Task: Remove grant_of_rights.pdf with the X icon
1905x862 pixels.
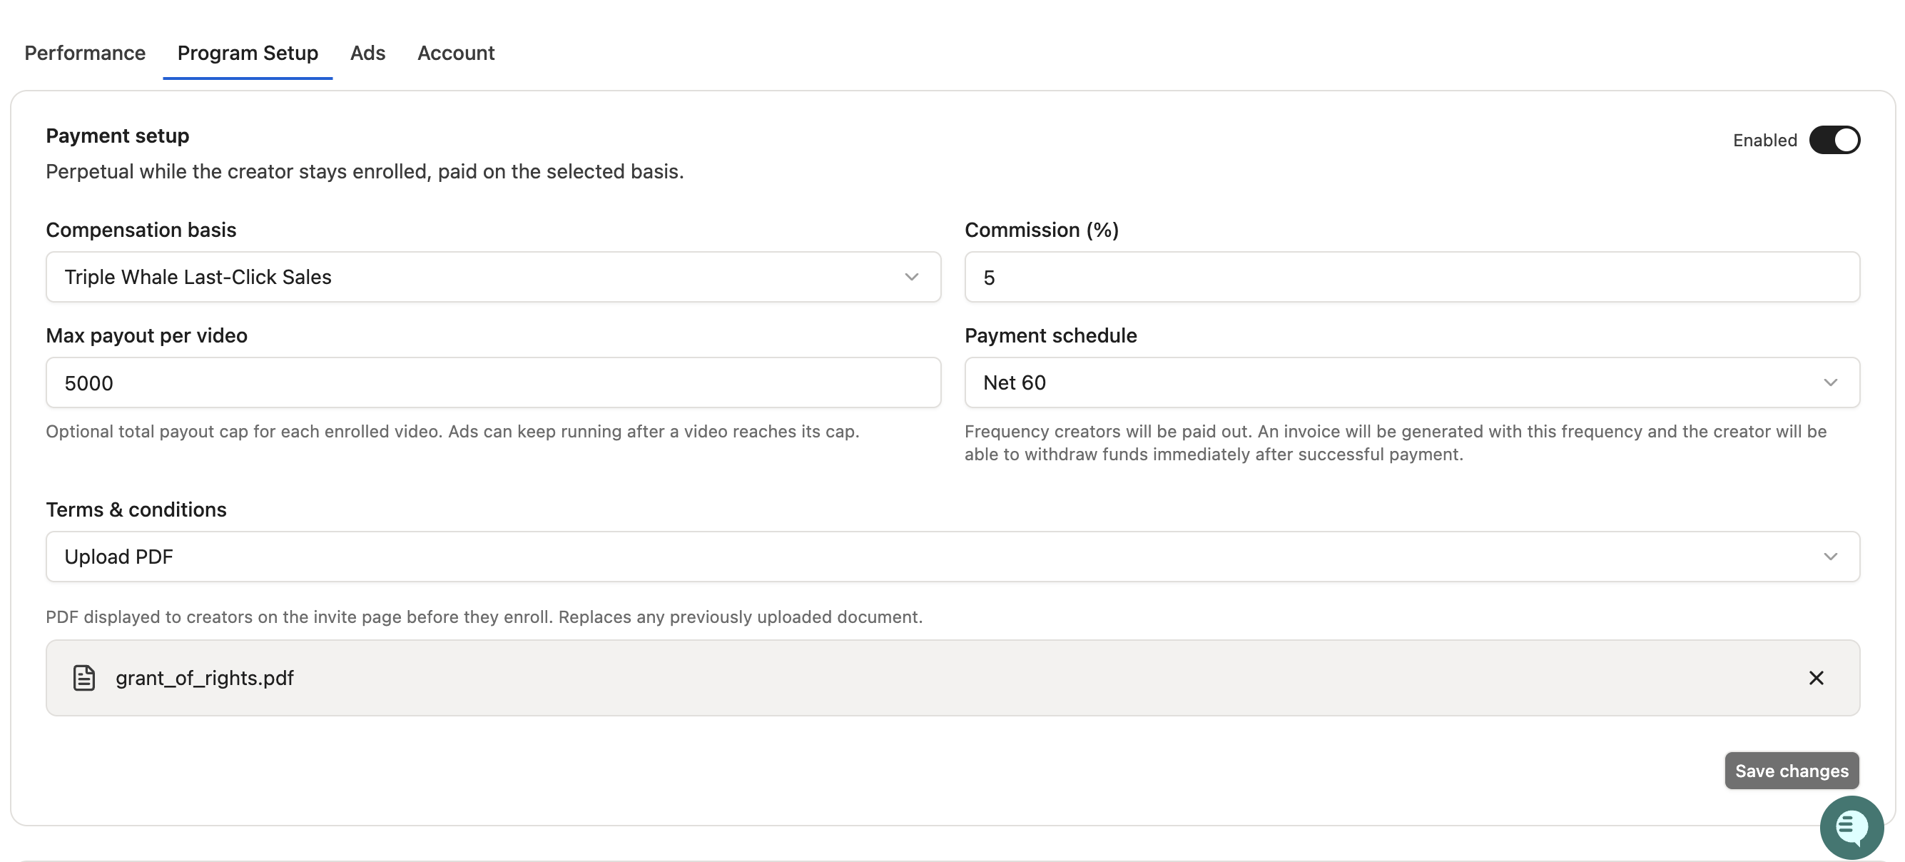Action: point(1816,678)
